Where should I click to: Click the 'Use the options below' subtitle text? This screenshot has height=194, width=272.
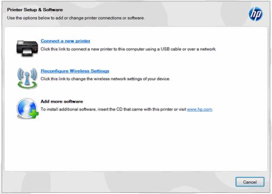(76, 18)
